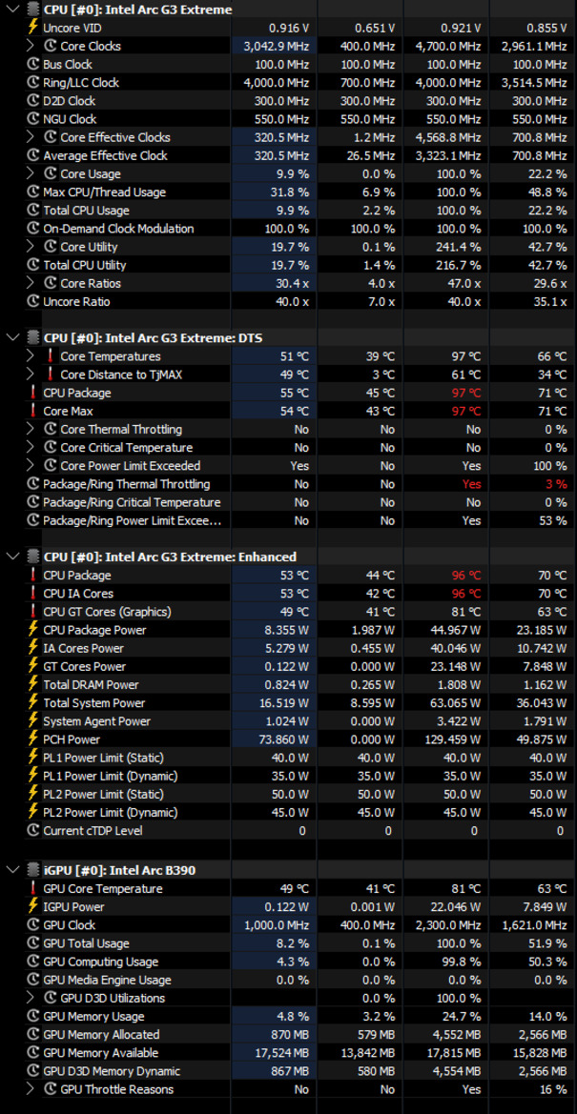The height and width of the screenshot is (1114, 577).
Task: Click the thermometer icon next to CPU Package in DTS
Action: [x=32, y=393]
